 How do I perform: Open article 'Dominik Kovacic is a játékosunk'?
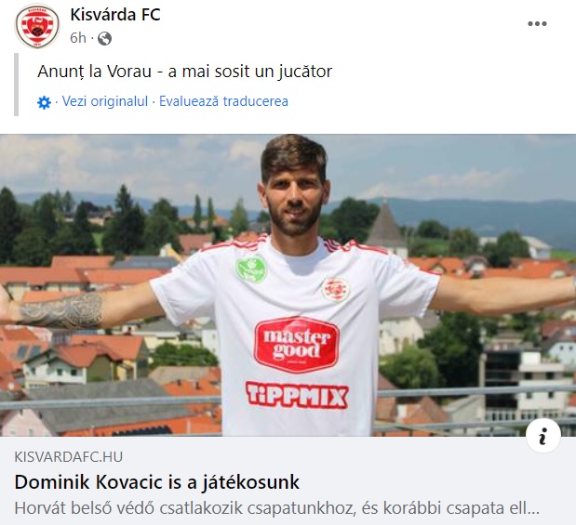pyautogui.click(x=157, y=482)
